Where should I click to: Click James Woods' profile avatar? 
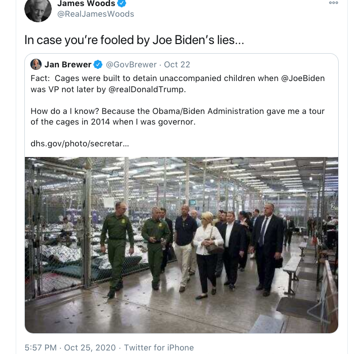pyautogui.click(x=38, y=9)
